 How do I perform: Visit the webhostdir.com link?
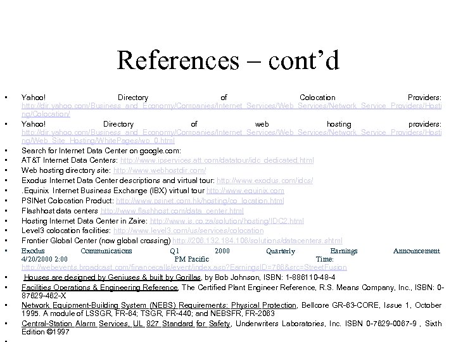(160, 170)
